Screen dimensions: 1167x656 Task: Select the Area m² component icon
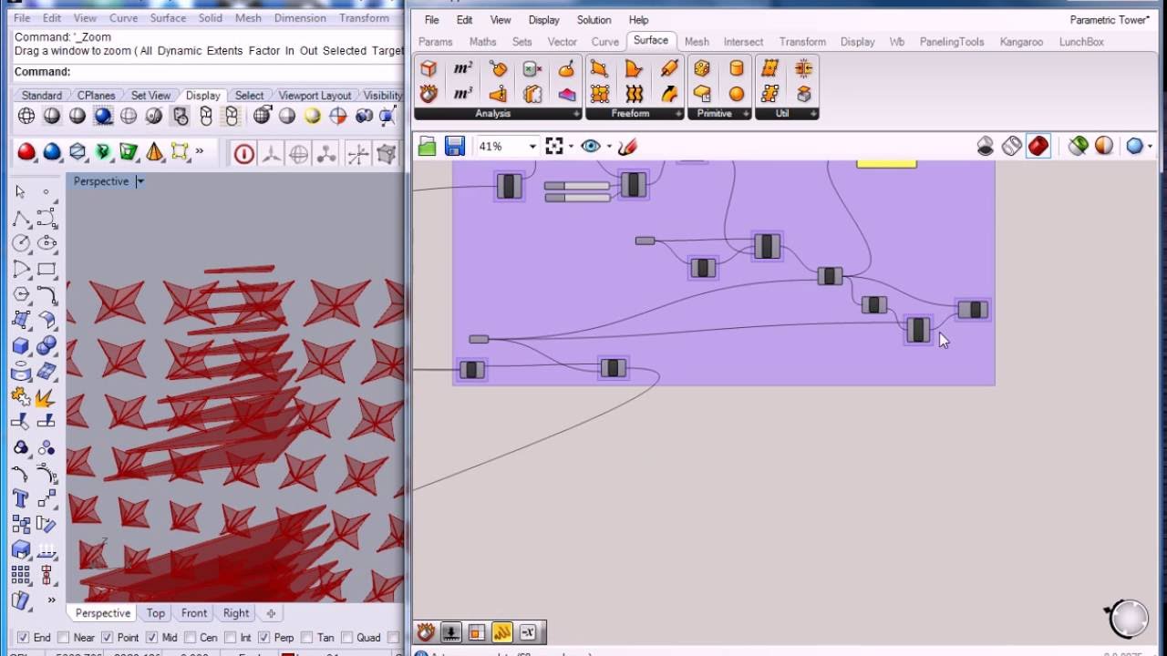(463, 68)
